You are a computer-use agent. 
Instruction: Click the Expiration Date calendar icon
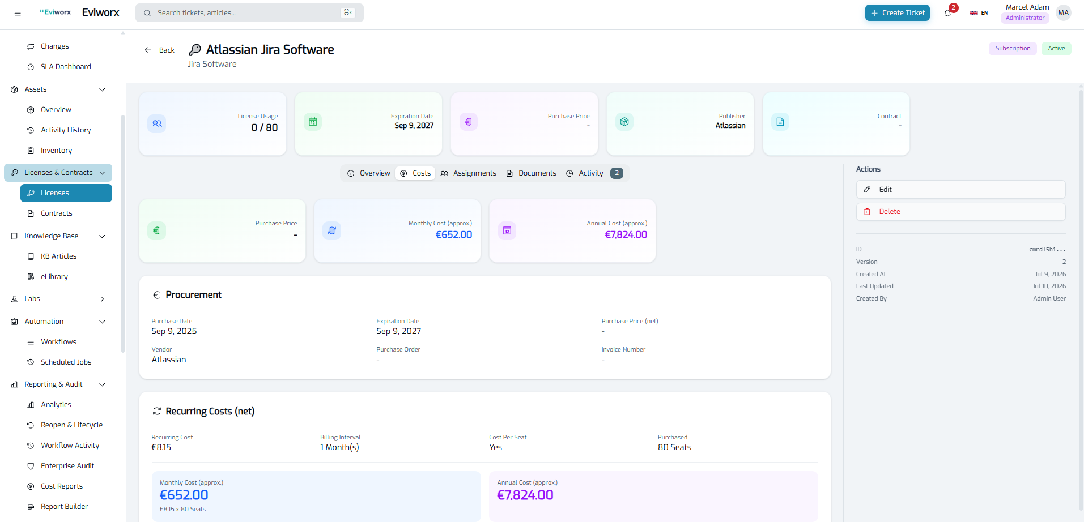313,122
